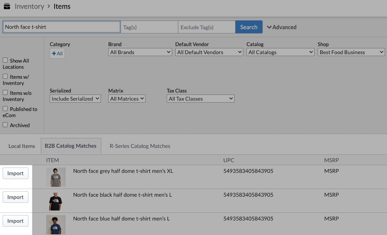Check the Items w/ Inventory checkbox
The width and height of the screenshot is (387, 235).
tap(5, 77)
